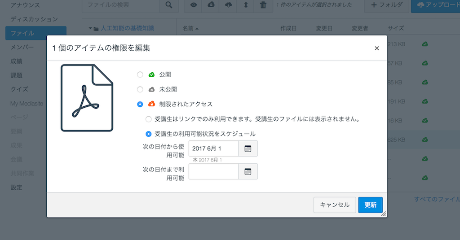Click the eye preview icon in toolbar
Viewport: 460px width, 240px height.
click(193, 4)
